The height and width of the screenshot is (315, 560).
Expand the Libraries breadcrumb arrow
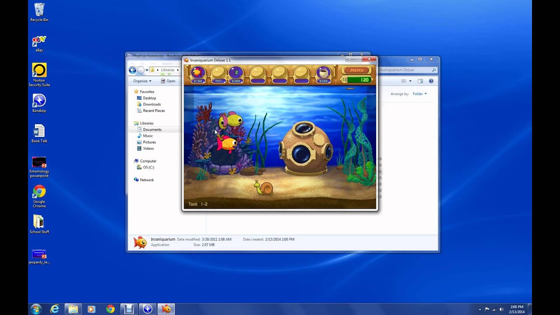click(x=178, y=70)
